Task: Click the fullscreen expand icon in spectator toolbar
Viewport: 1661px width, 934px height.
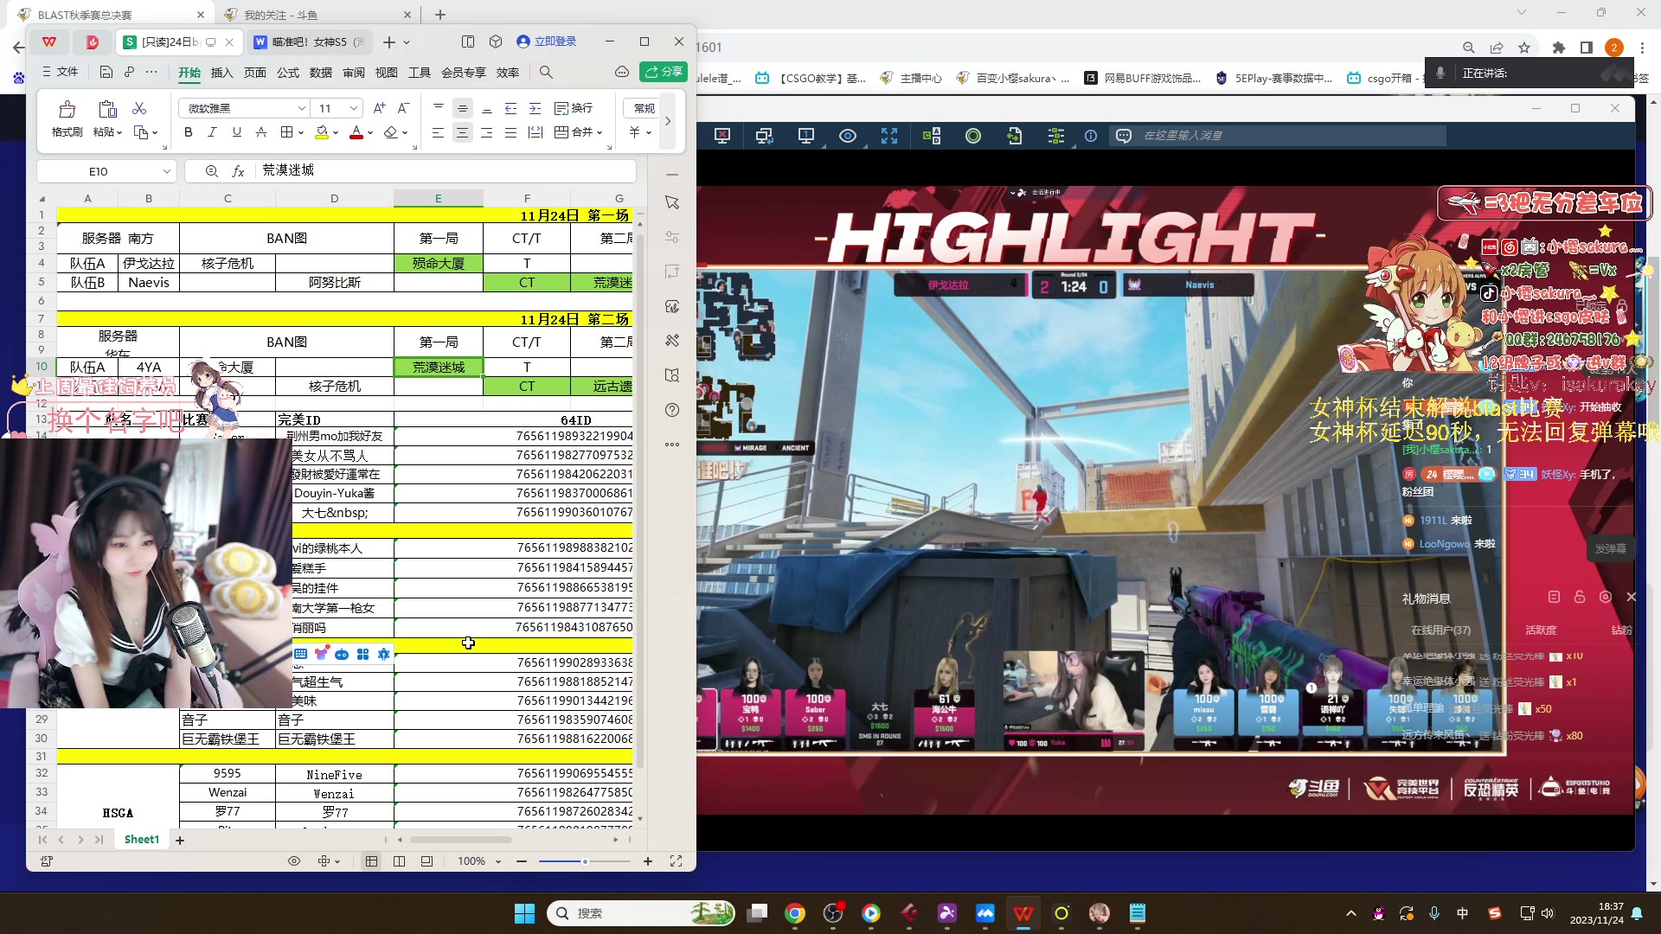Action: (x=890, y=136)
